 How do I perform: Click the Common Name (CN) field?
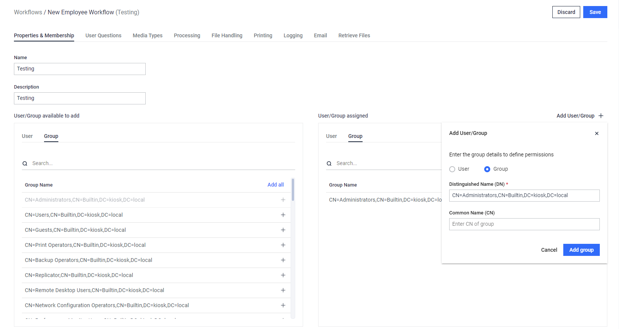tap(524, 224)
